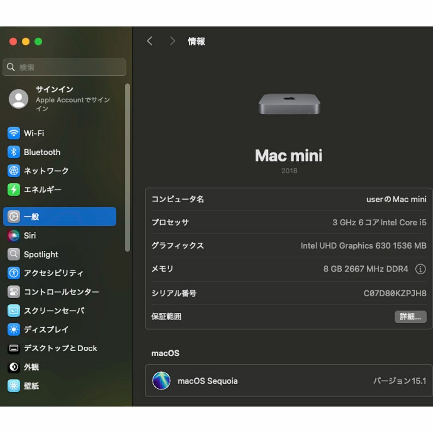Click the 検索 search field
This screenshot has width=433, height=433.
click(x=64, y=67)
